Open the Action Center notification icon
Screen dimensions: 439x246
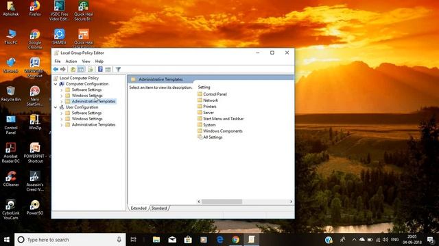coord(431,240)
